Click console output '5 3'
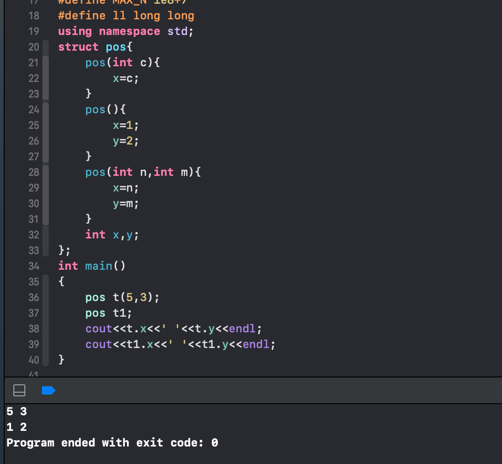The width and height of the screenshot is (502, 464). coord(17,412)
